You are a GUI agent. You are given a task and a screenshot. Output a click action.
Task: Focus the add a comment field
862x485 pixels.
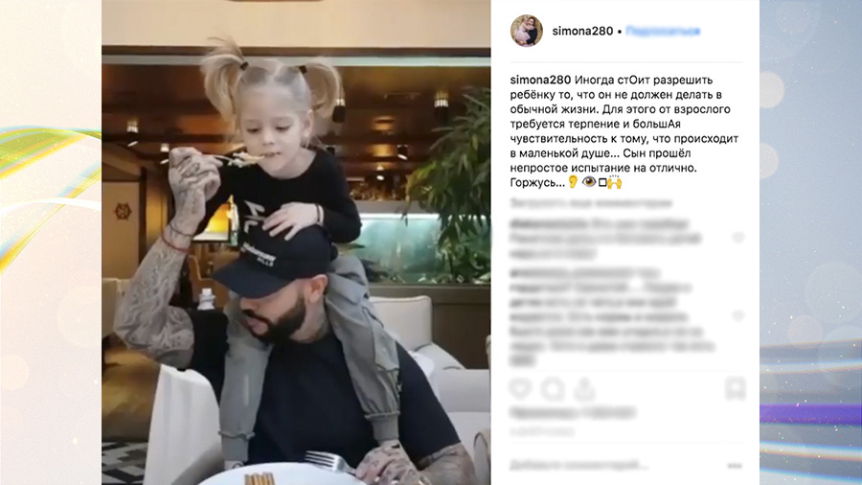click(x=578, y=466)
